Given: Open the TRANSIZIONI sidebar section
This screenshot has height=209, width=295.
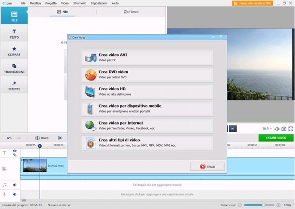Looking at the screenshot, I should tap(15, 68).
